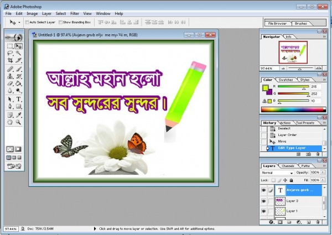Select the Eyedropper tool
The image size is (332, 235).
tap(19, 115)
